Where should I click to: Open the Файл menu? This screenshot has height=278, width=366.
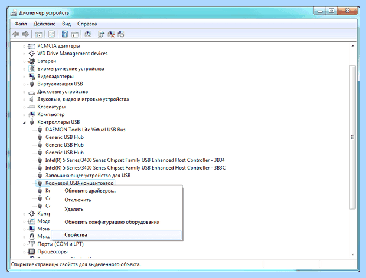click(x=21, y=24)
